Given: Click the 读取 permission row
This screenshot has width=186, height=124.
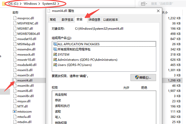Looking at the screenshot, I should (x=104, y=112).
